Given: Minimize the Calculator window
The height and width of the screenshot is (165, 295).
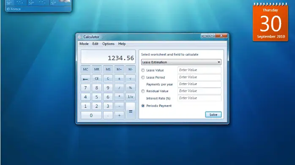Looking at the screenshot, I should [205, 36].
